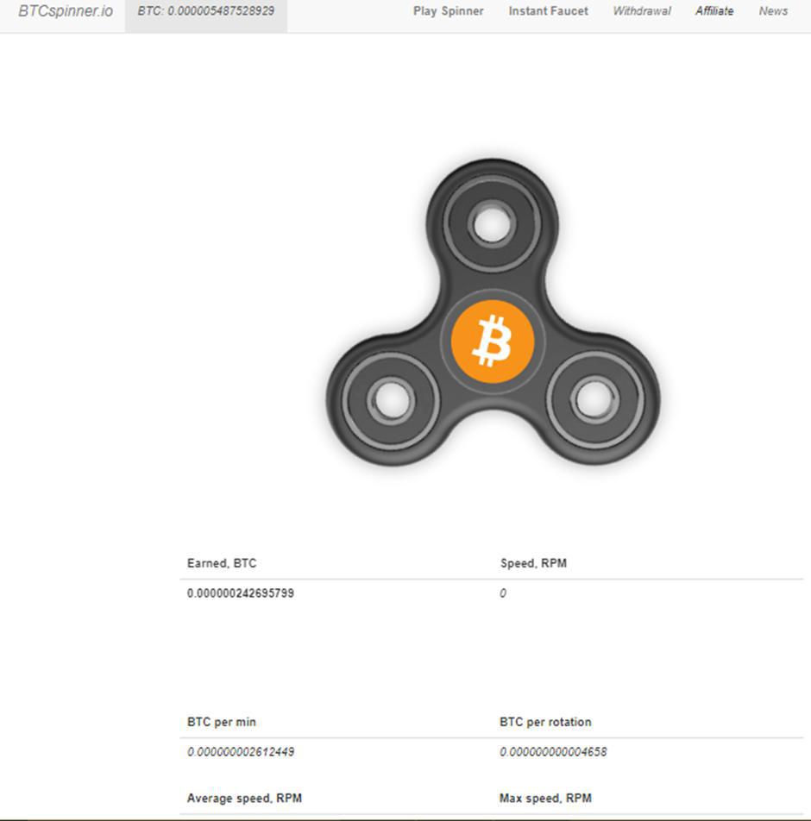Image resolution: width=811 pixels, height=821 pixels.
Task: Open the News page
Action: click(773, 11)
